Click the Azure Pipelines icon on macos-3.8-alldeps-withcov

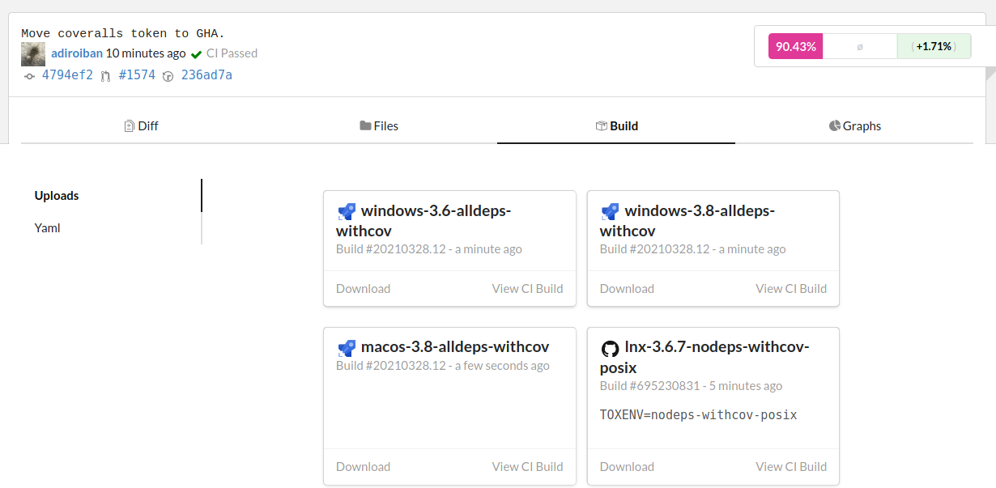point(347,349)
